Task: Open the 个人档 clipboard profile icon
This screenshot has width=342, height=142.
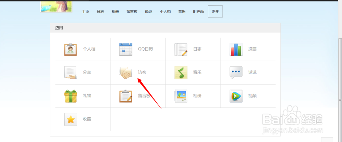Action: pos(70,49)
